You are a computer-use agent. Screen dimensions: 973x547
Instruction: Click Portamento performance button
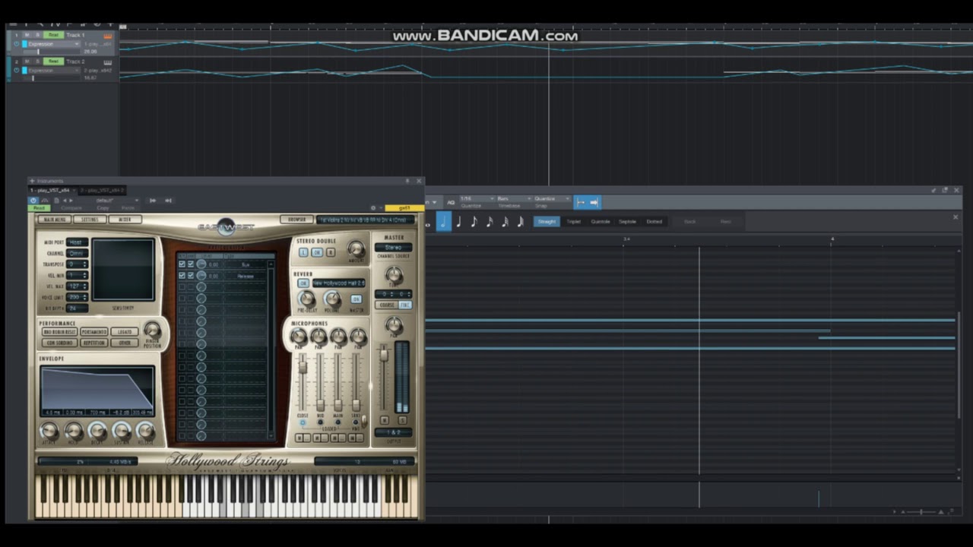point(94,332)
